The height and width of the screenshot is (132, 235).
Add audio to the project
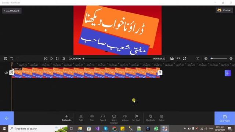[66, 118]
